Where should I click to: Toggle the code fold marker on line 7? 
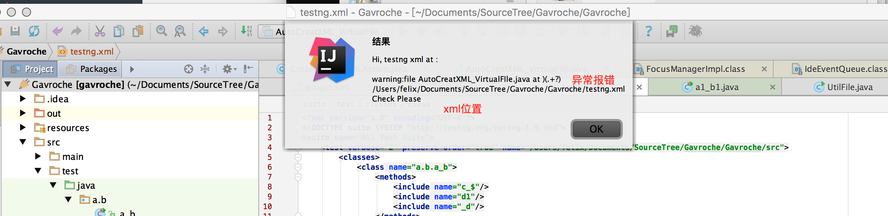298,177
